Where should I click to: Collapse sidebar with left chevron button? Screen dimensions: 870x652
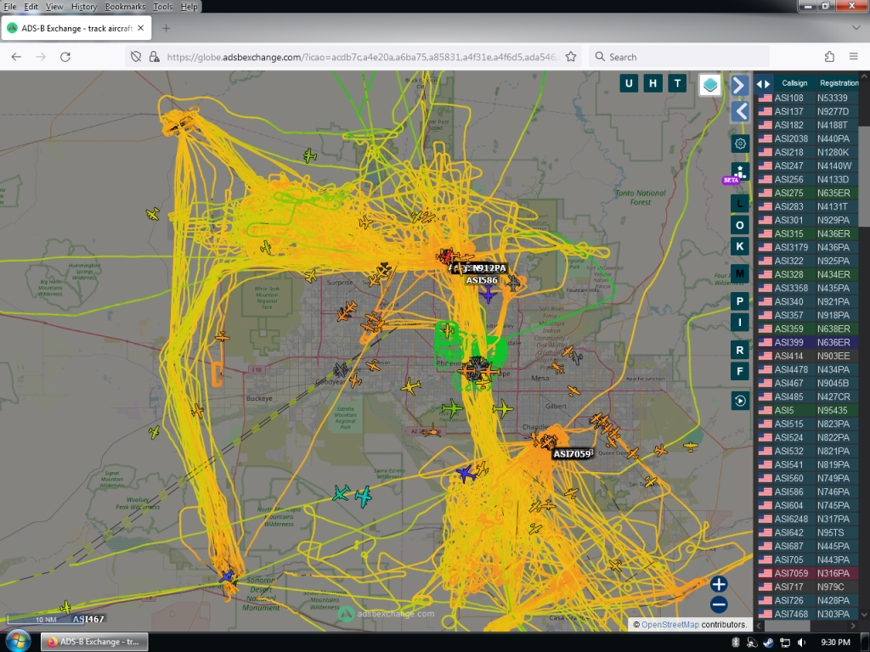pyautogui.click(x=740, y=111)
